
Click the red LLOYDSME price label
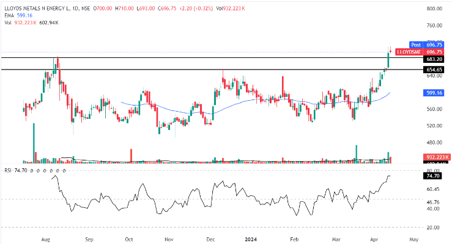point(408,52)
